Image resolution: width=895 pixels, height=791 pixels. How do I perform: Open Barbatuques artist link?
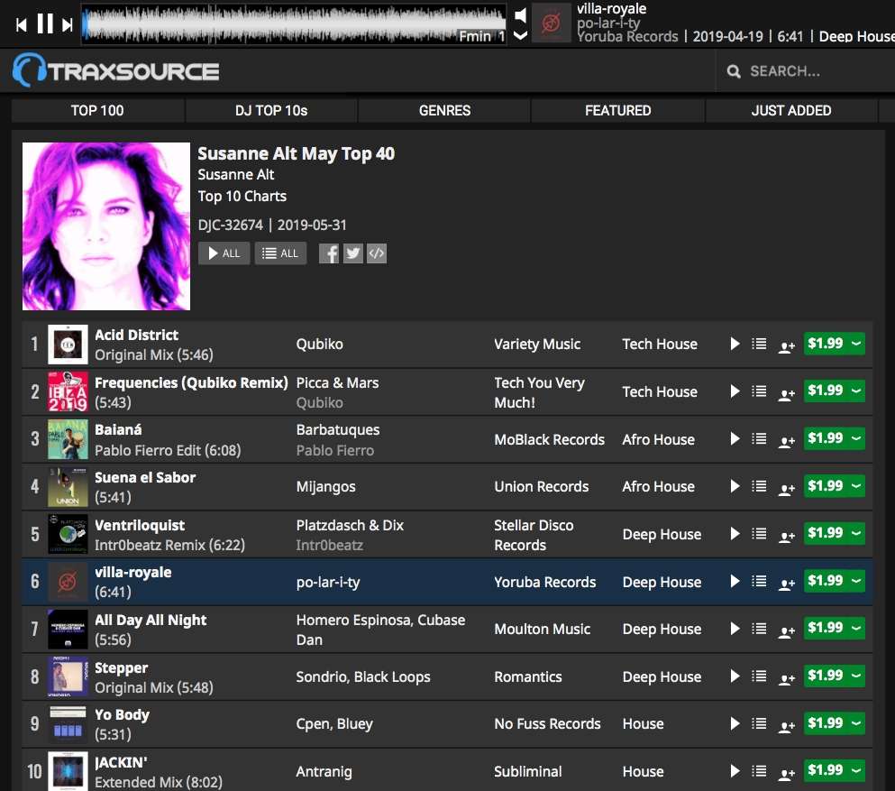338,429
